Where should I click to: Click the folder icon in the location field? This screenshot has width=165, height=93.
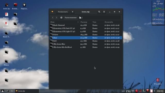(x=80, y=18)
